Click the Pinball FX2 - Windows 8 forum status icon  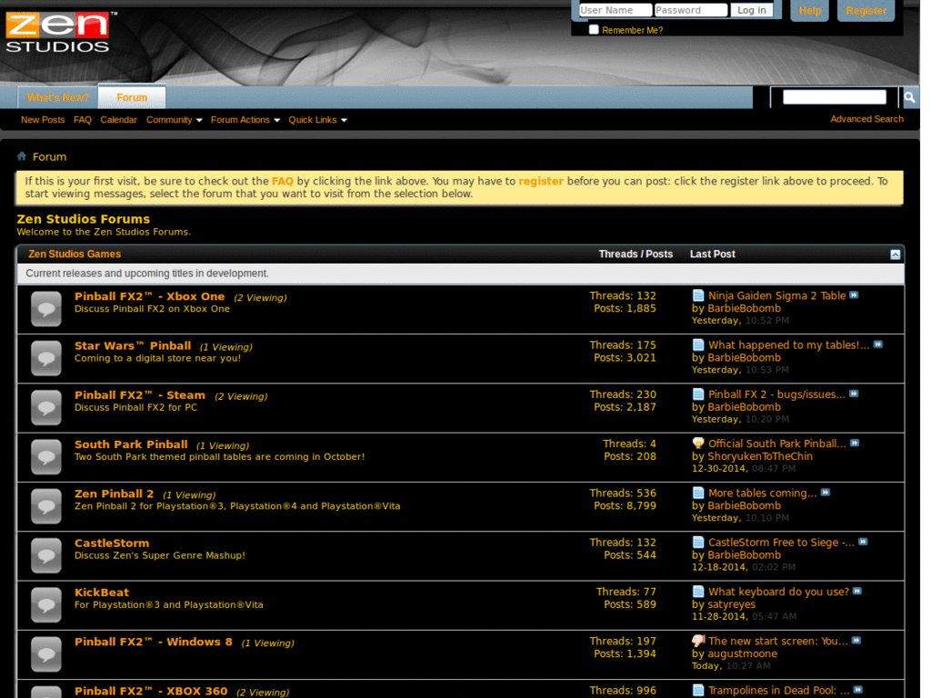[46, 653]
